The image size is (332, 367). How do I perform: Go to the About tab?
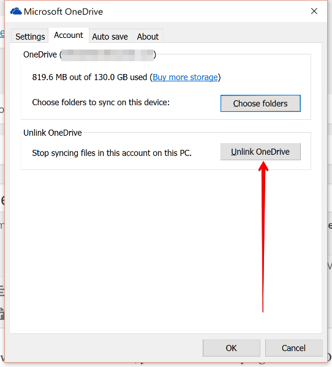pyautogui.click(x=148, y=37)
